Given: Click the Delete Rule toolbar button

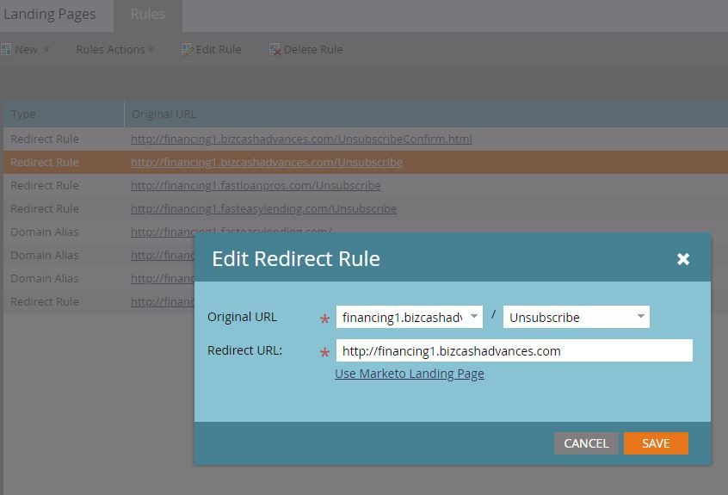Looking at the screenshot, I should click(306, 49).
